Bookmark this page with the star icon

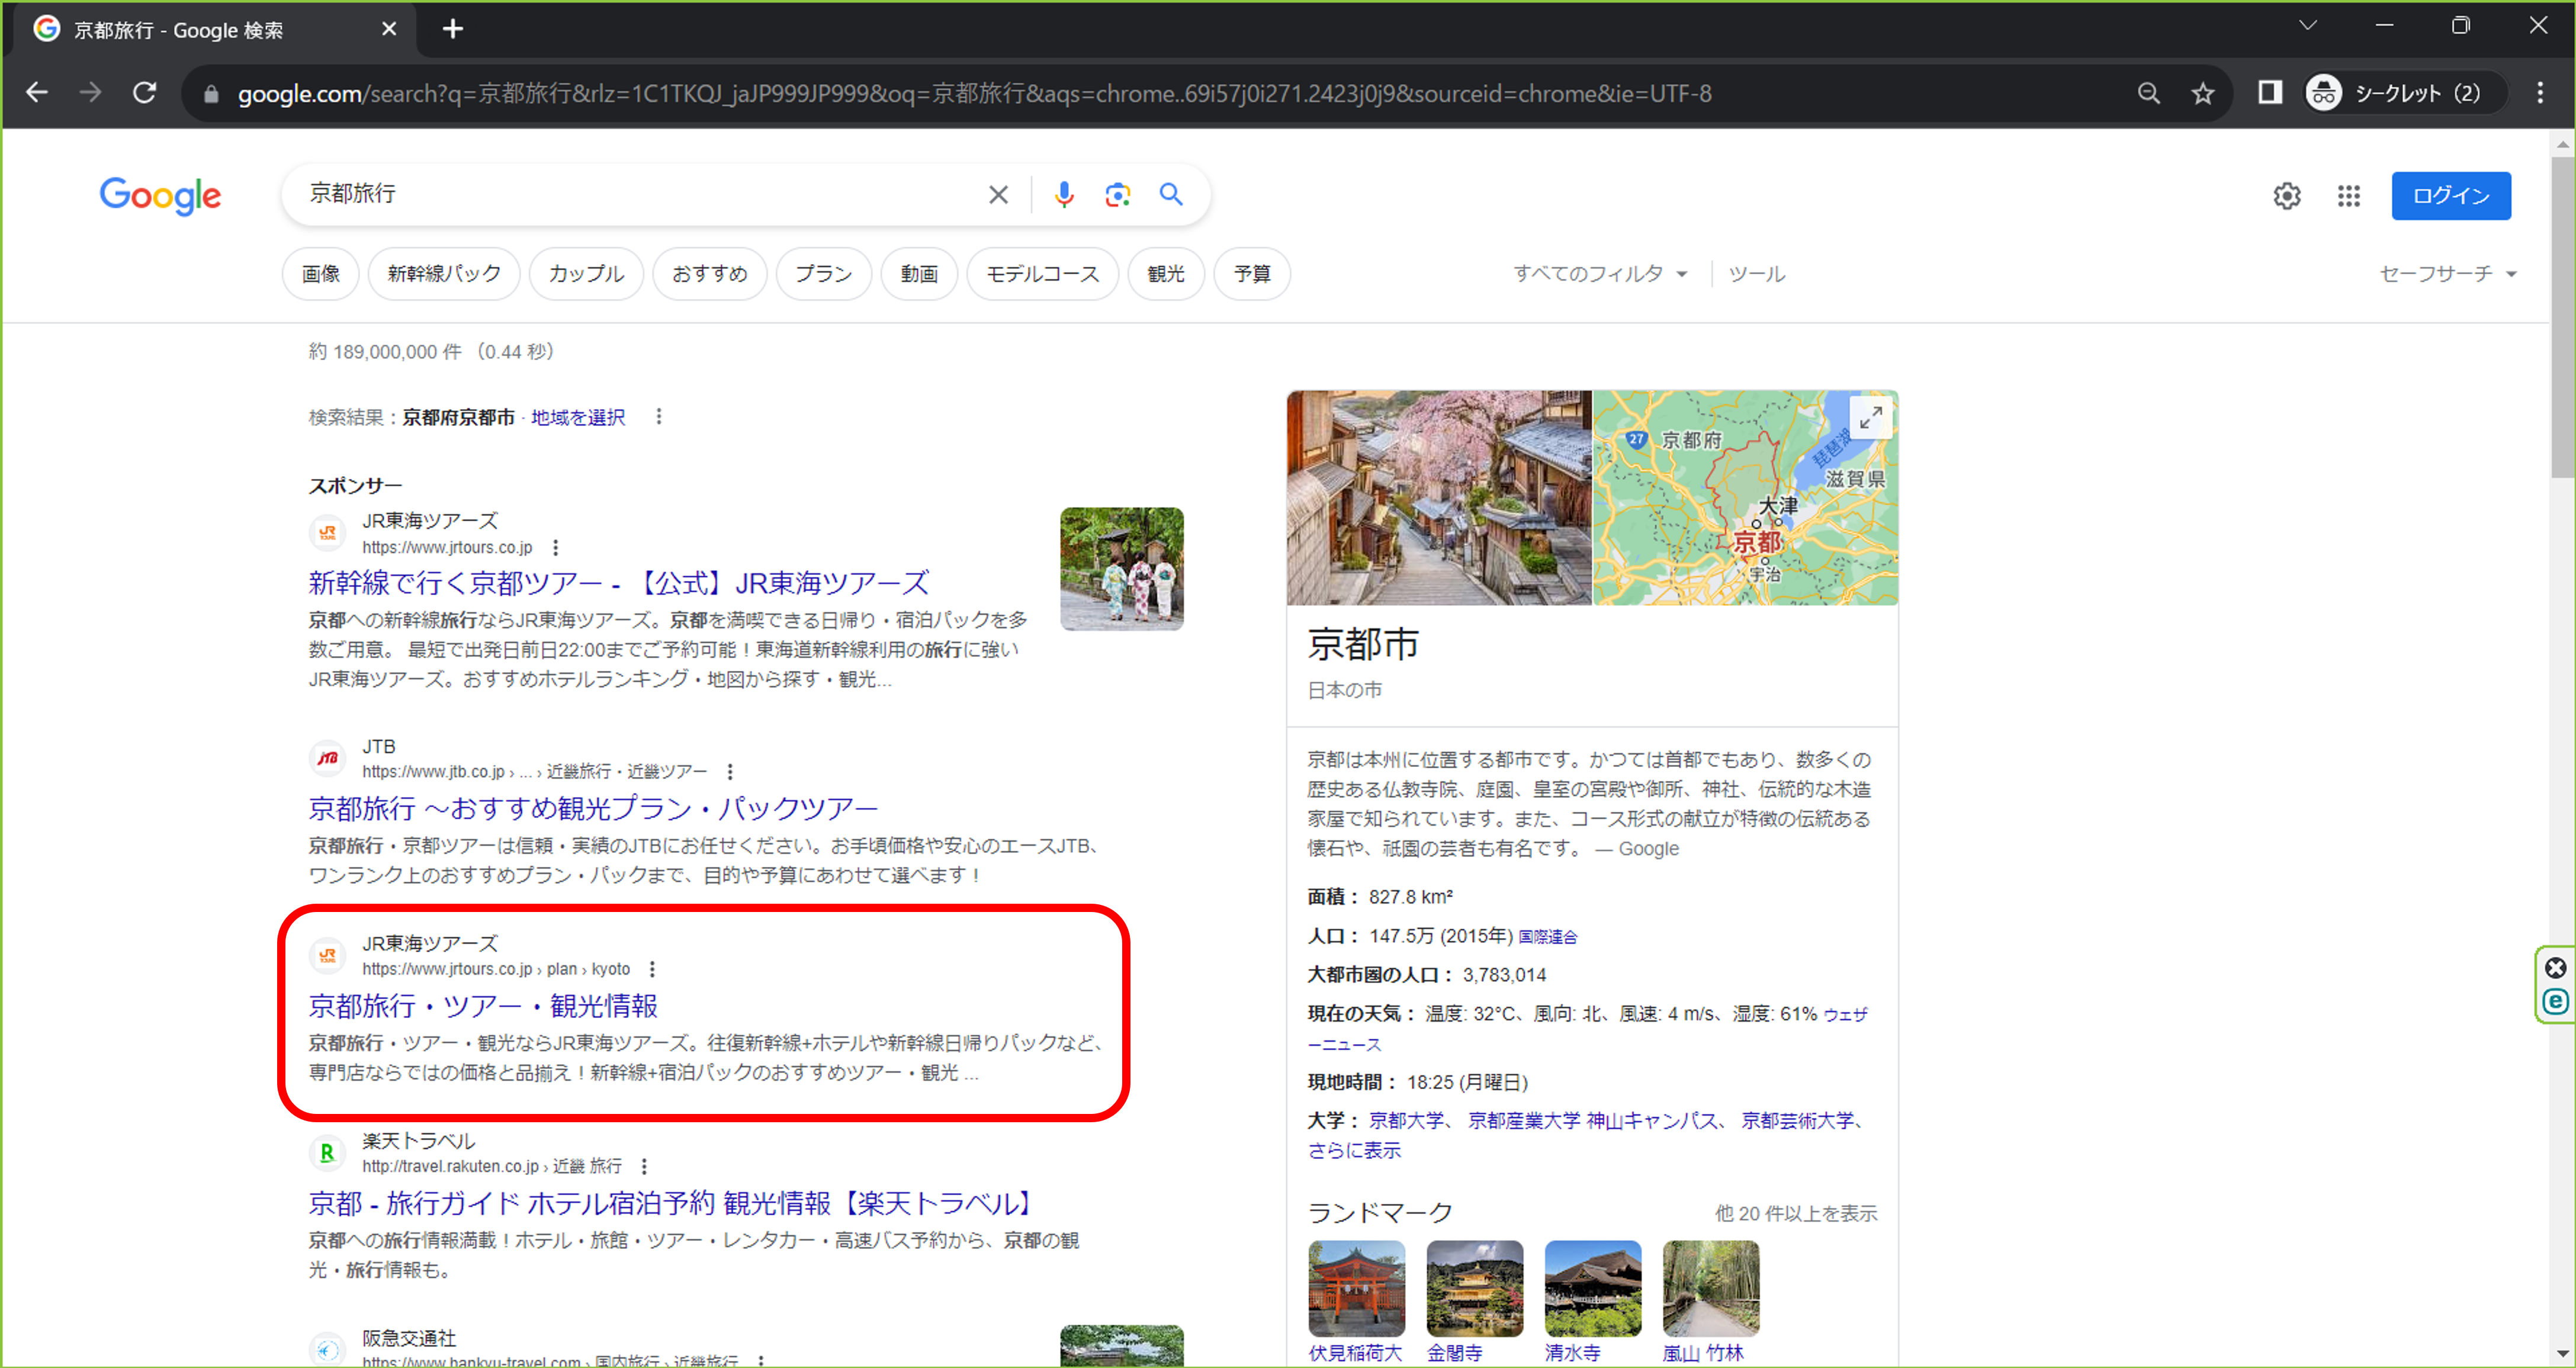click(x=2203, y=92)
